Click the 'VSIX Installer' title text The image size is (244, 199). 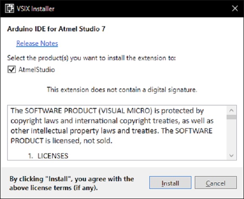coord(36,9)
